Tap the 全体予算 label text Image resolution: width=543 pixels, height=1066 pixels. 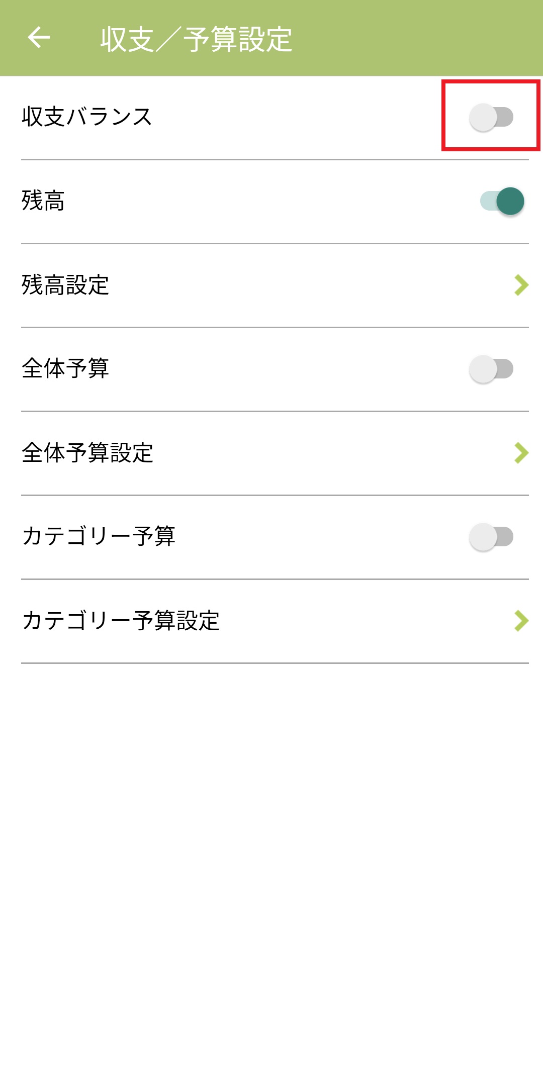pos(65,369)
